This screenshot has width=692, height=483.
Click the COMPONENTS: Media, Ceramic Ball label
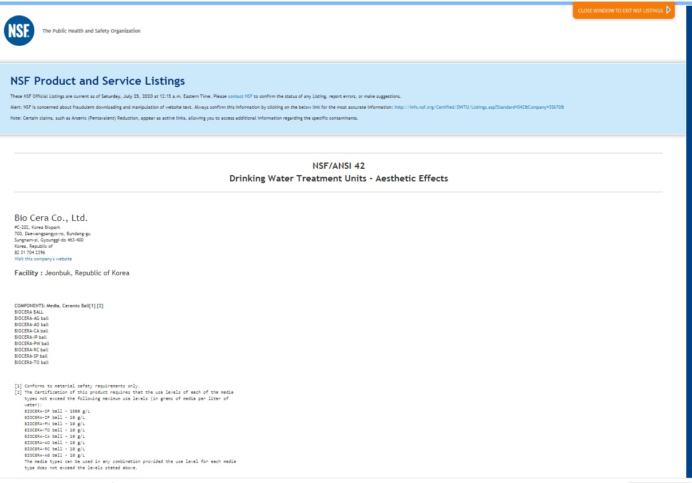(58, 306)
